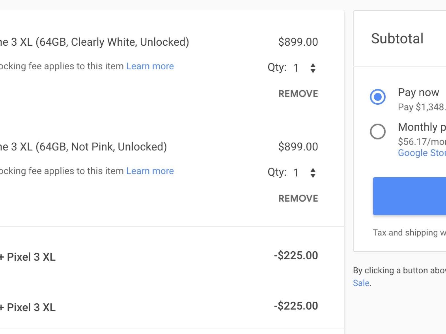This screenshot has width=446, height=334.
Task: Open Learn more for Not Pink item
Action: (150, 171)
